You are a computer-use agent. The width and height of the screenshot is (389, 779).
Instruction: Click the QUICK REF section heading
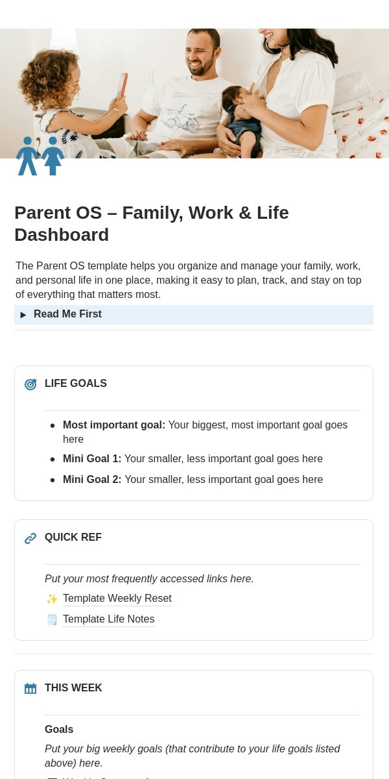pos(73,538)
